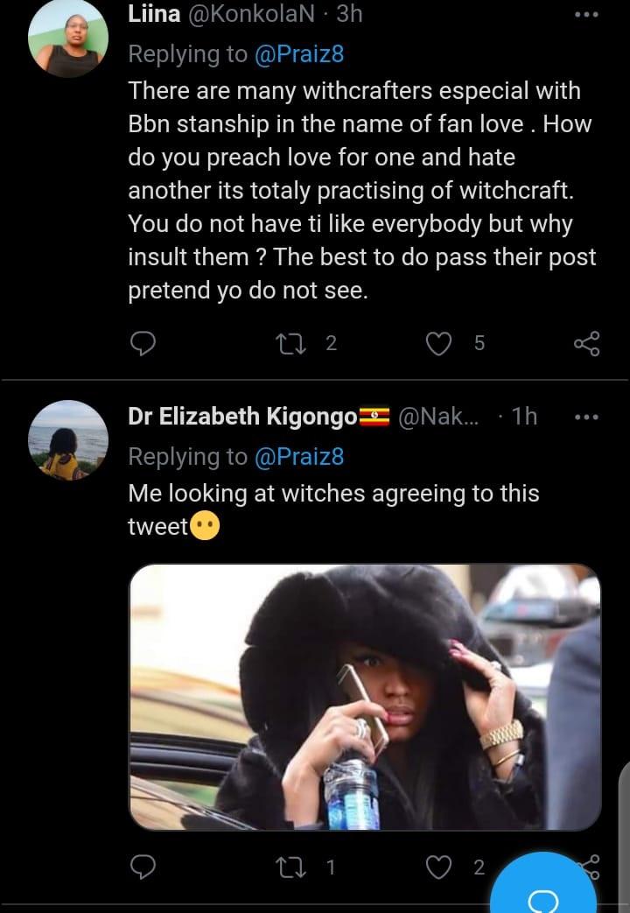Open more options for Elizabeth Kigongo's tweet
Image resolution: width=630 pixels, height=913 pixels.
[586, 418]
